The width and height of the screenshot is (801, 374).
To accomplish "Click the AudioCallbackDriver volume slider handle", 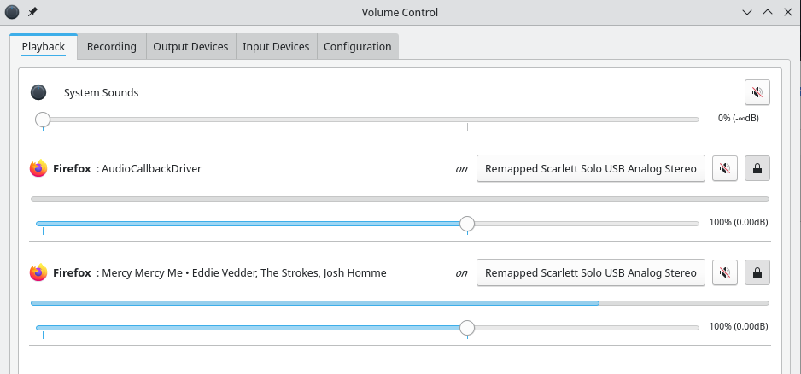I will pos(466,224).
